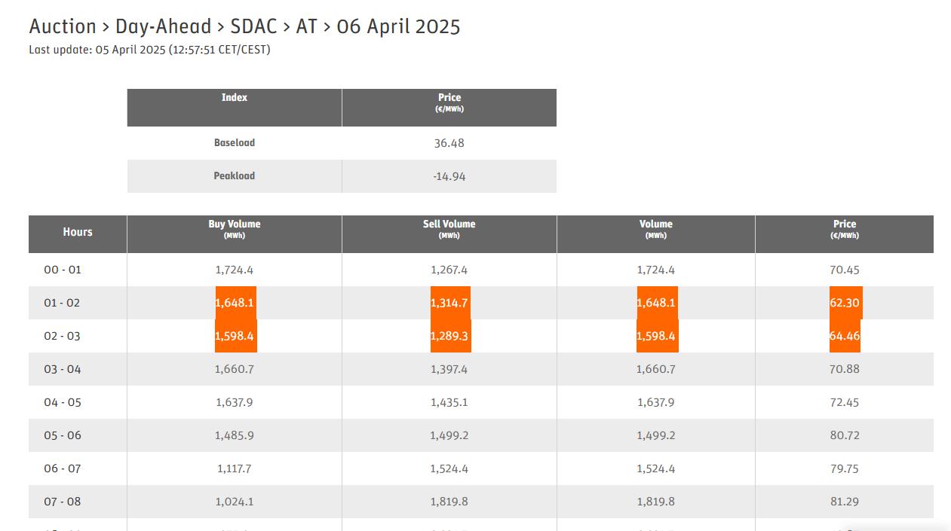
Task: Click the 06 April 2025 date heading
Action: pyautogui.click(x=398, y=26)
